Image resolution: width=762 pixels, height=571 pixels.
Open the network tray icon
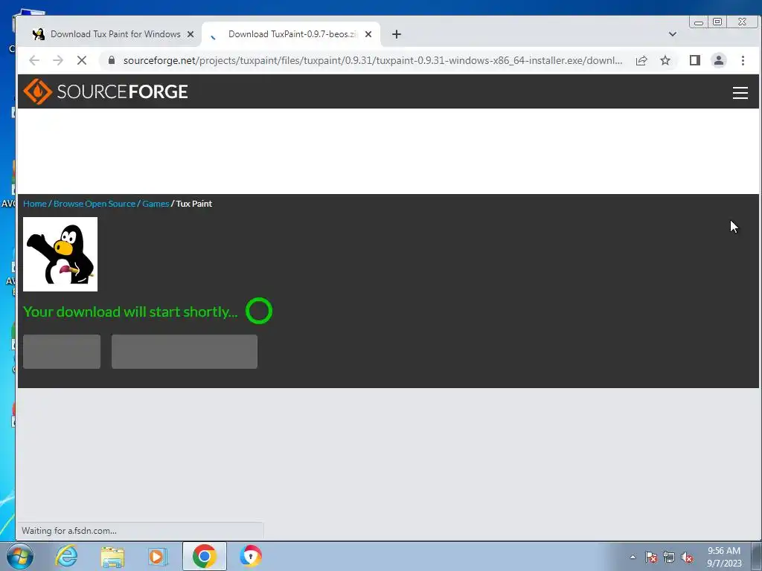coord(669,557)
